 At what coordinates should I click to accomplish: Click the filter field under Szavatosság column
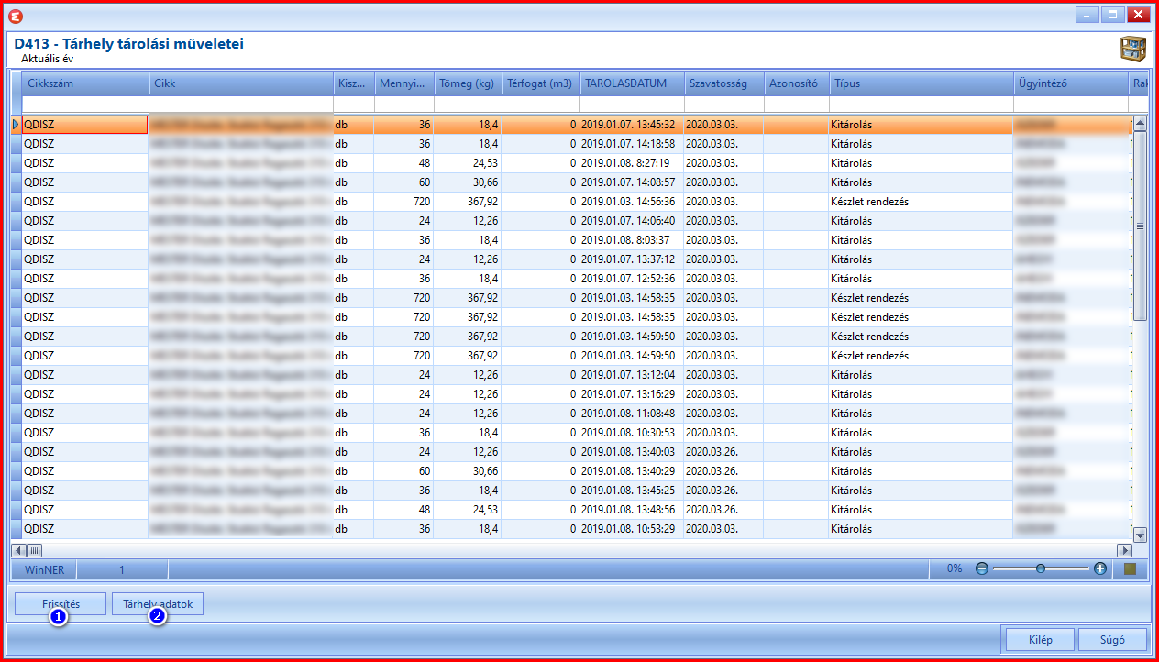[x=723, y=105]
